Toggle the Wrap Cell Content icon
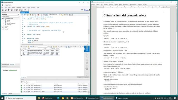 click(x=80, y=47)
